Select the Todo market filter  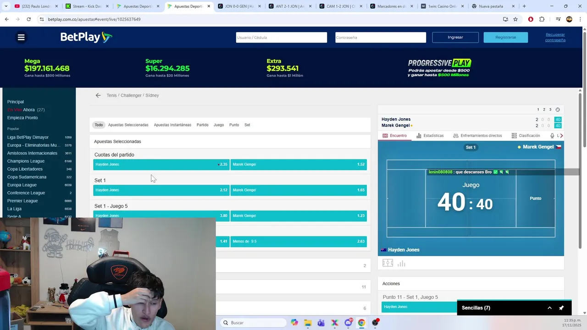[99, 125]
